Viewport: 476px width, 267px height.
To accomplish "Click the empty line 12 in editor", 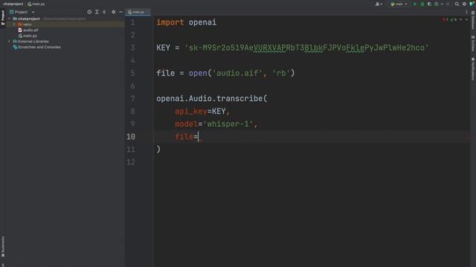I will click(x=311, y=162).
